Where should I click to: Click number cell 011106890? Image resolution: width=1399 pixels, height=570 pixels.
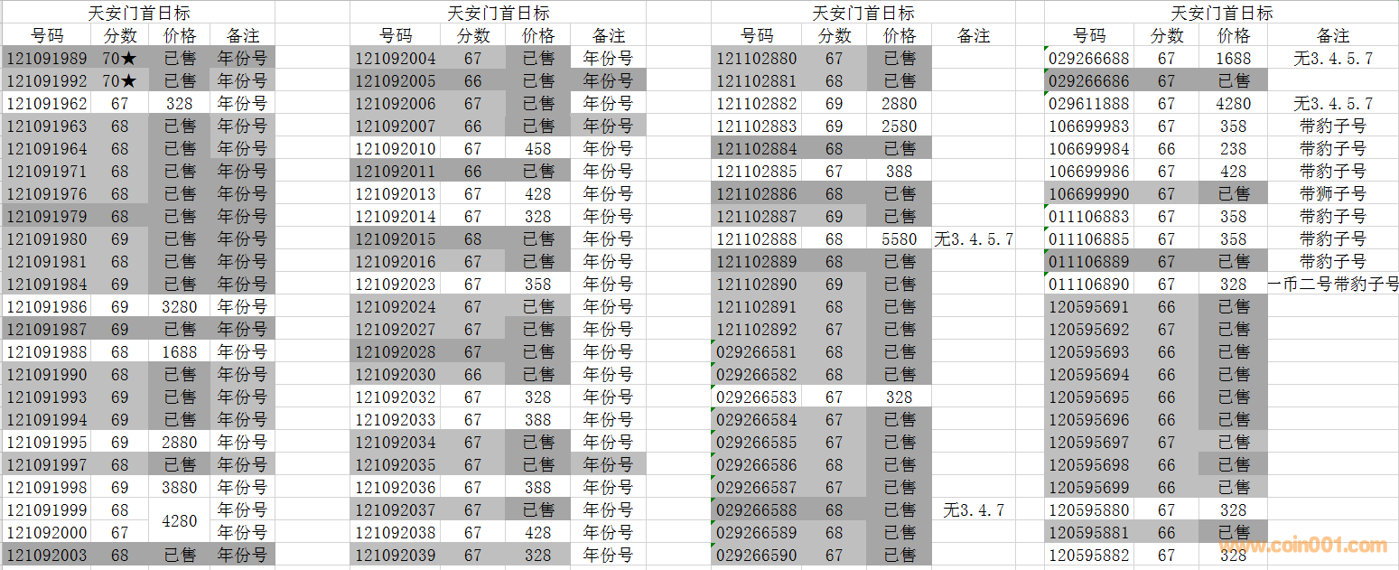pos(1088,285)
